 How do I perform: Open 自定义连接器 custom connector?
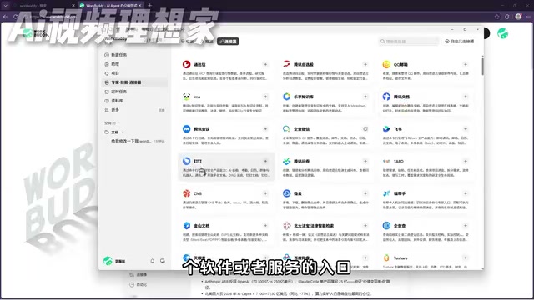(x=460, y=42)
